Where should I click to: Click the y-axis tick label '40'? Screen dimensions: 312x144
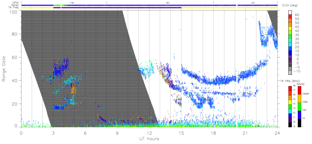pos(15,81)
